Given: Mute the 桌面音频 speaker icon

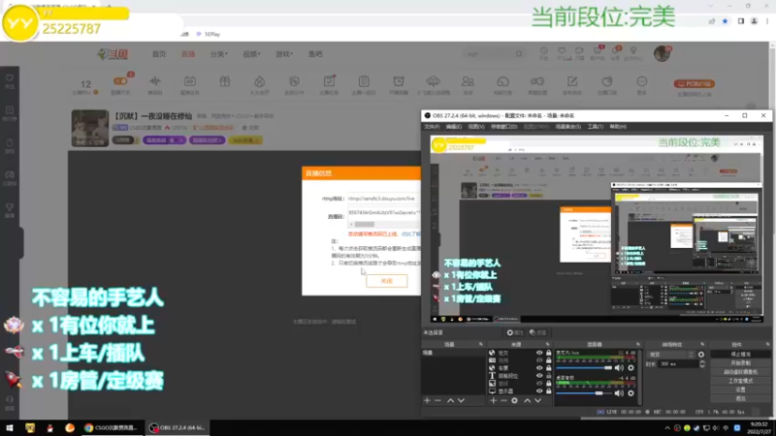Looking at the screenshot, I should tap(619, 393).
